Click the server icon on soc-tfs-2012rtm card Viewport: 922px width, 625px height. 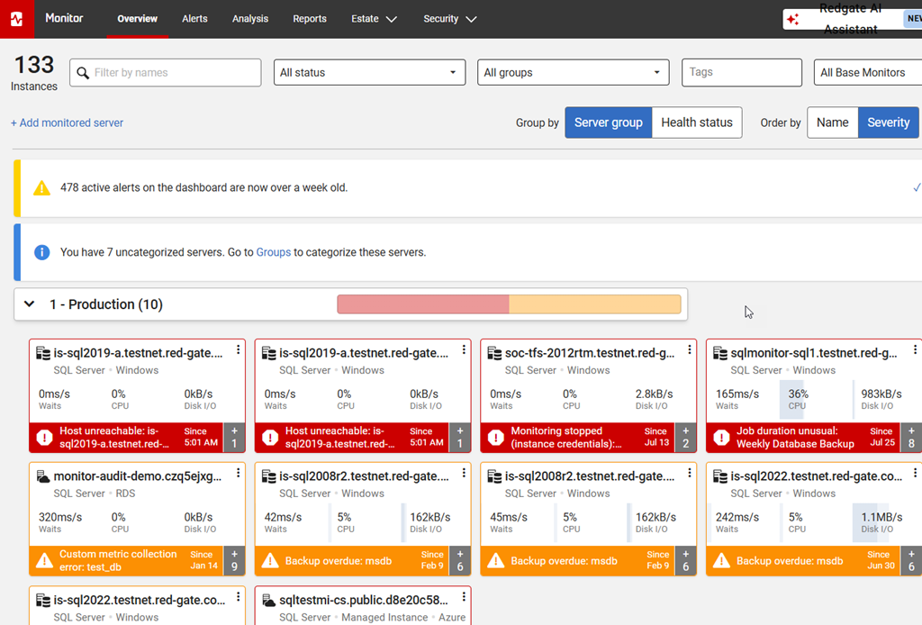(x=494, y=353)
